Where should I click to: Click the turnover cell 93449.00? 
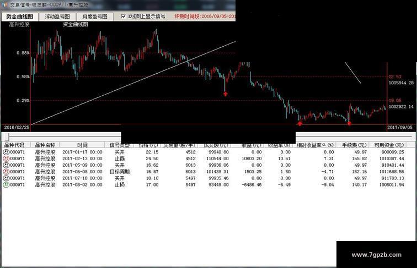[218, 185]
